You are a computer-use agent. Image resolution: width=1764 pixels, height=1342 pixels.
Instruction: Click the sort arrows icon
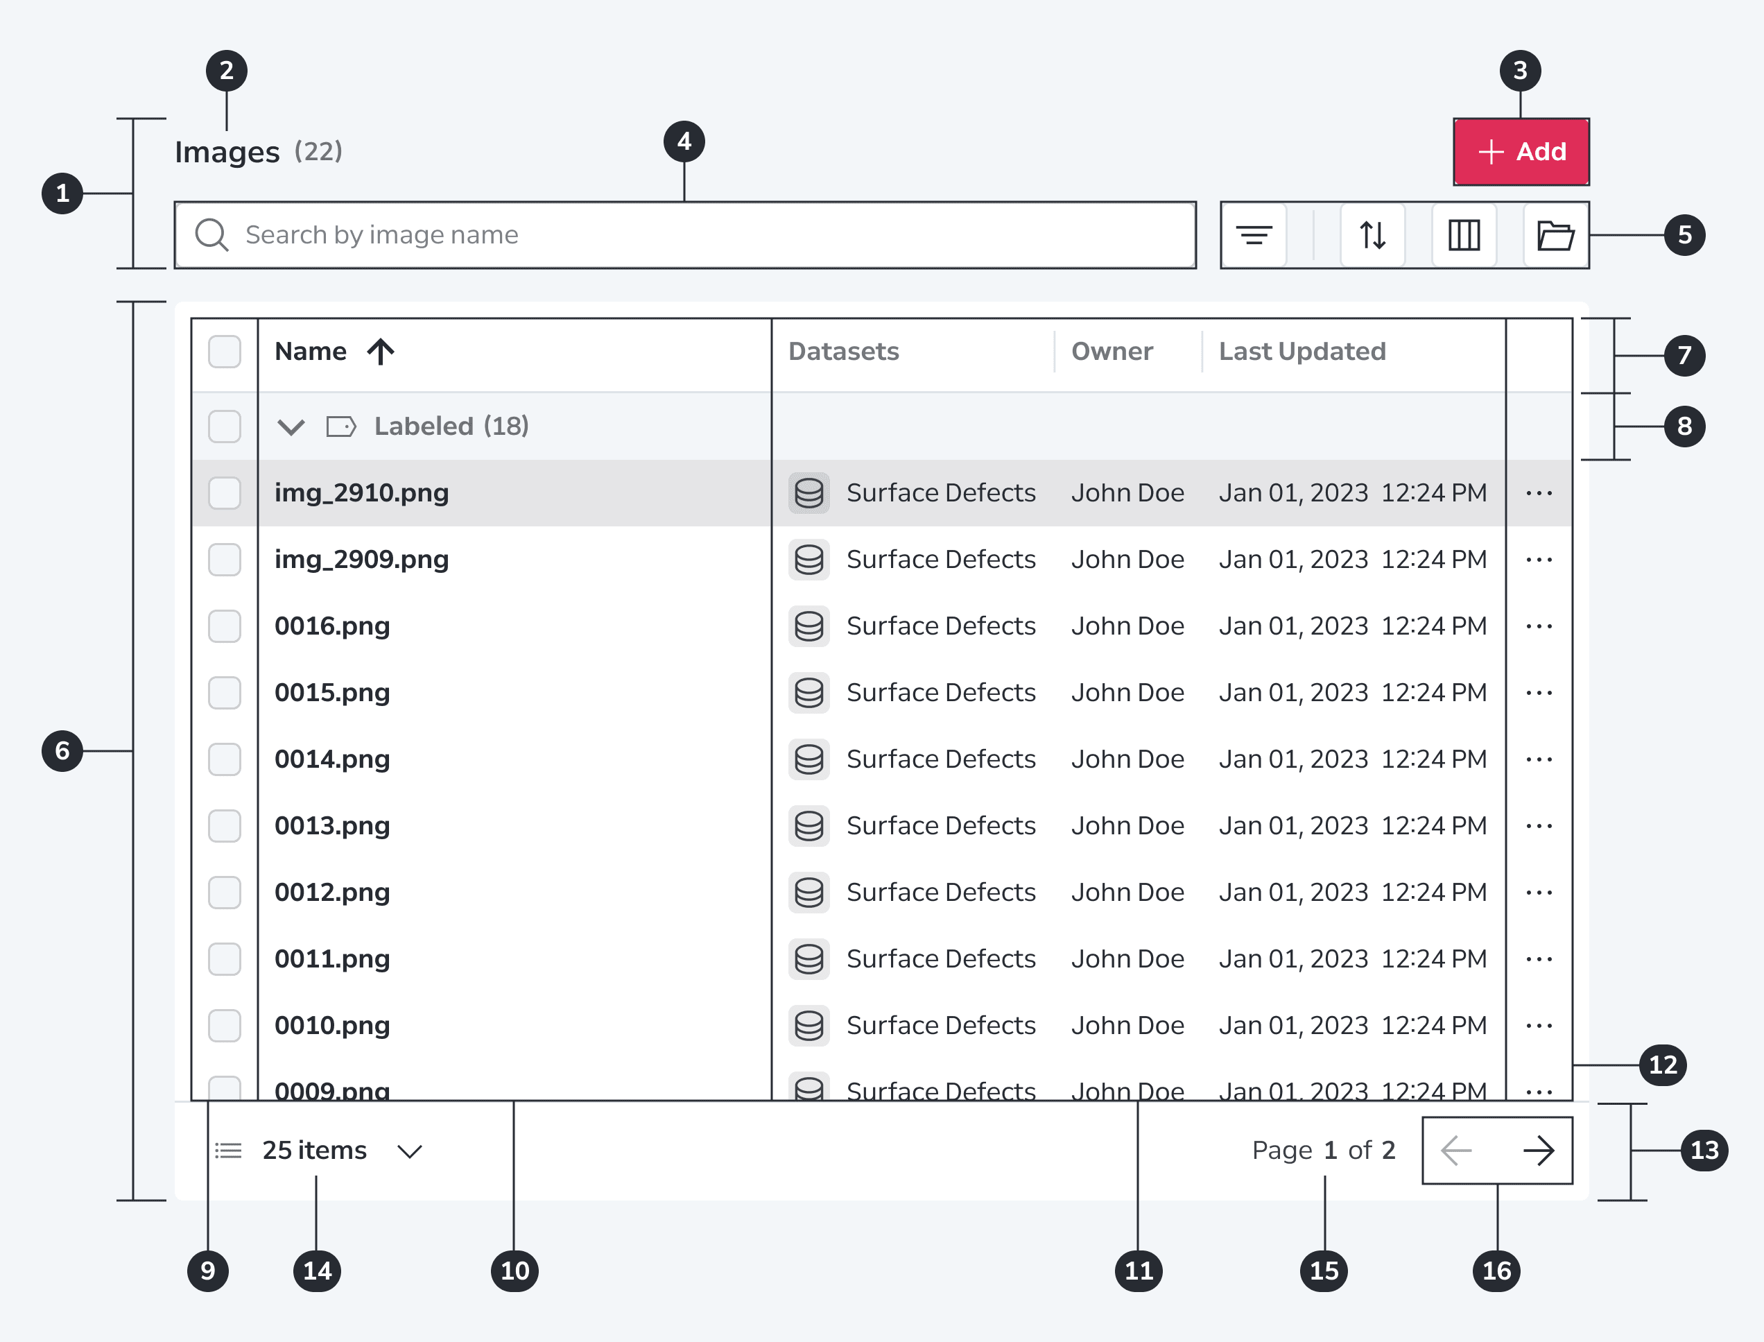pos(1373,235)
